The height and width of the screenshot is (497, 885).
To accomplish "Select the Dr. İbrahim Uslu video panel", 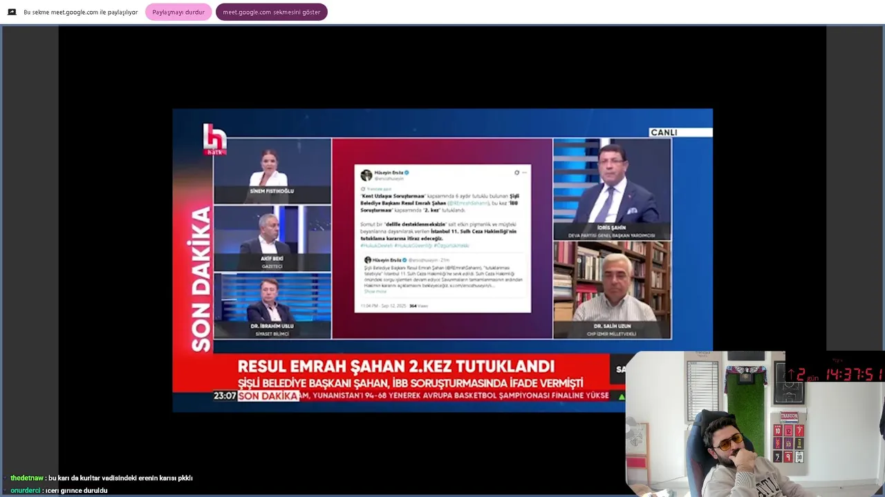I will click(x=272, y=306).
